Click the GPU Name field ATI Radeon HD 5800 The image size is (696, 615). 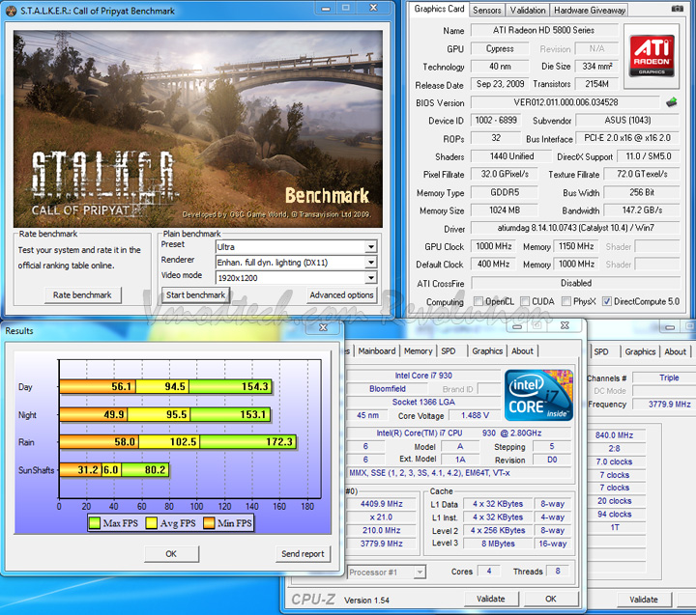(544, 30)
